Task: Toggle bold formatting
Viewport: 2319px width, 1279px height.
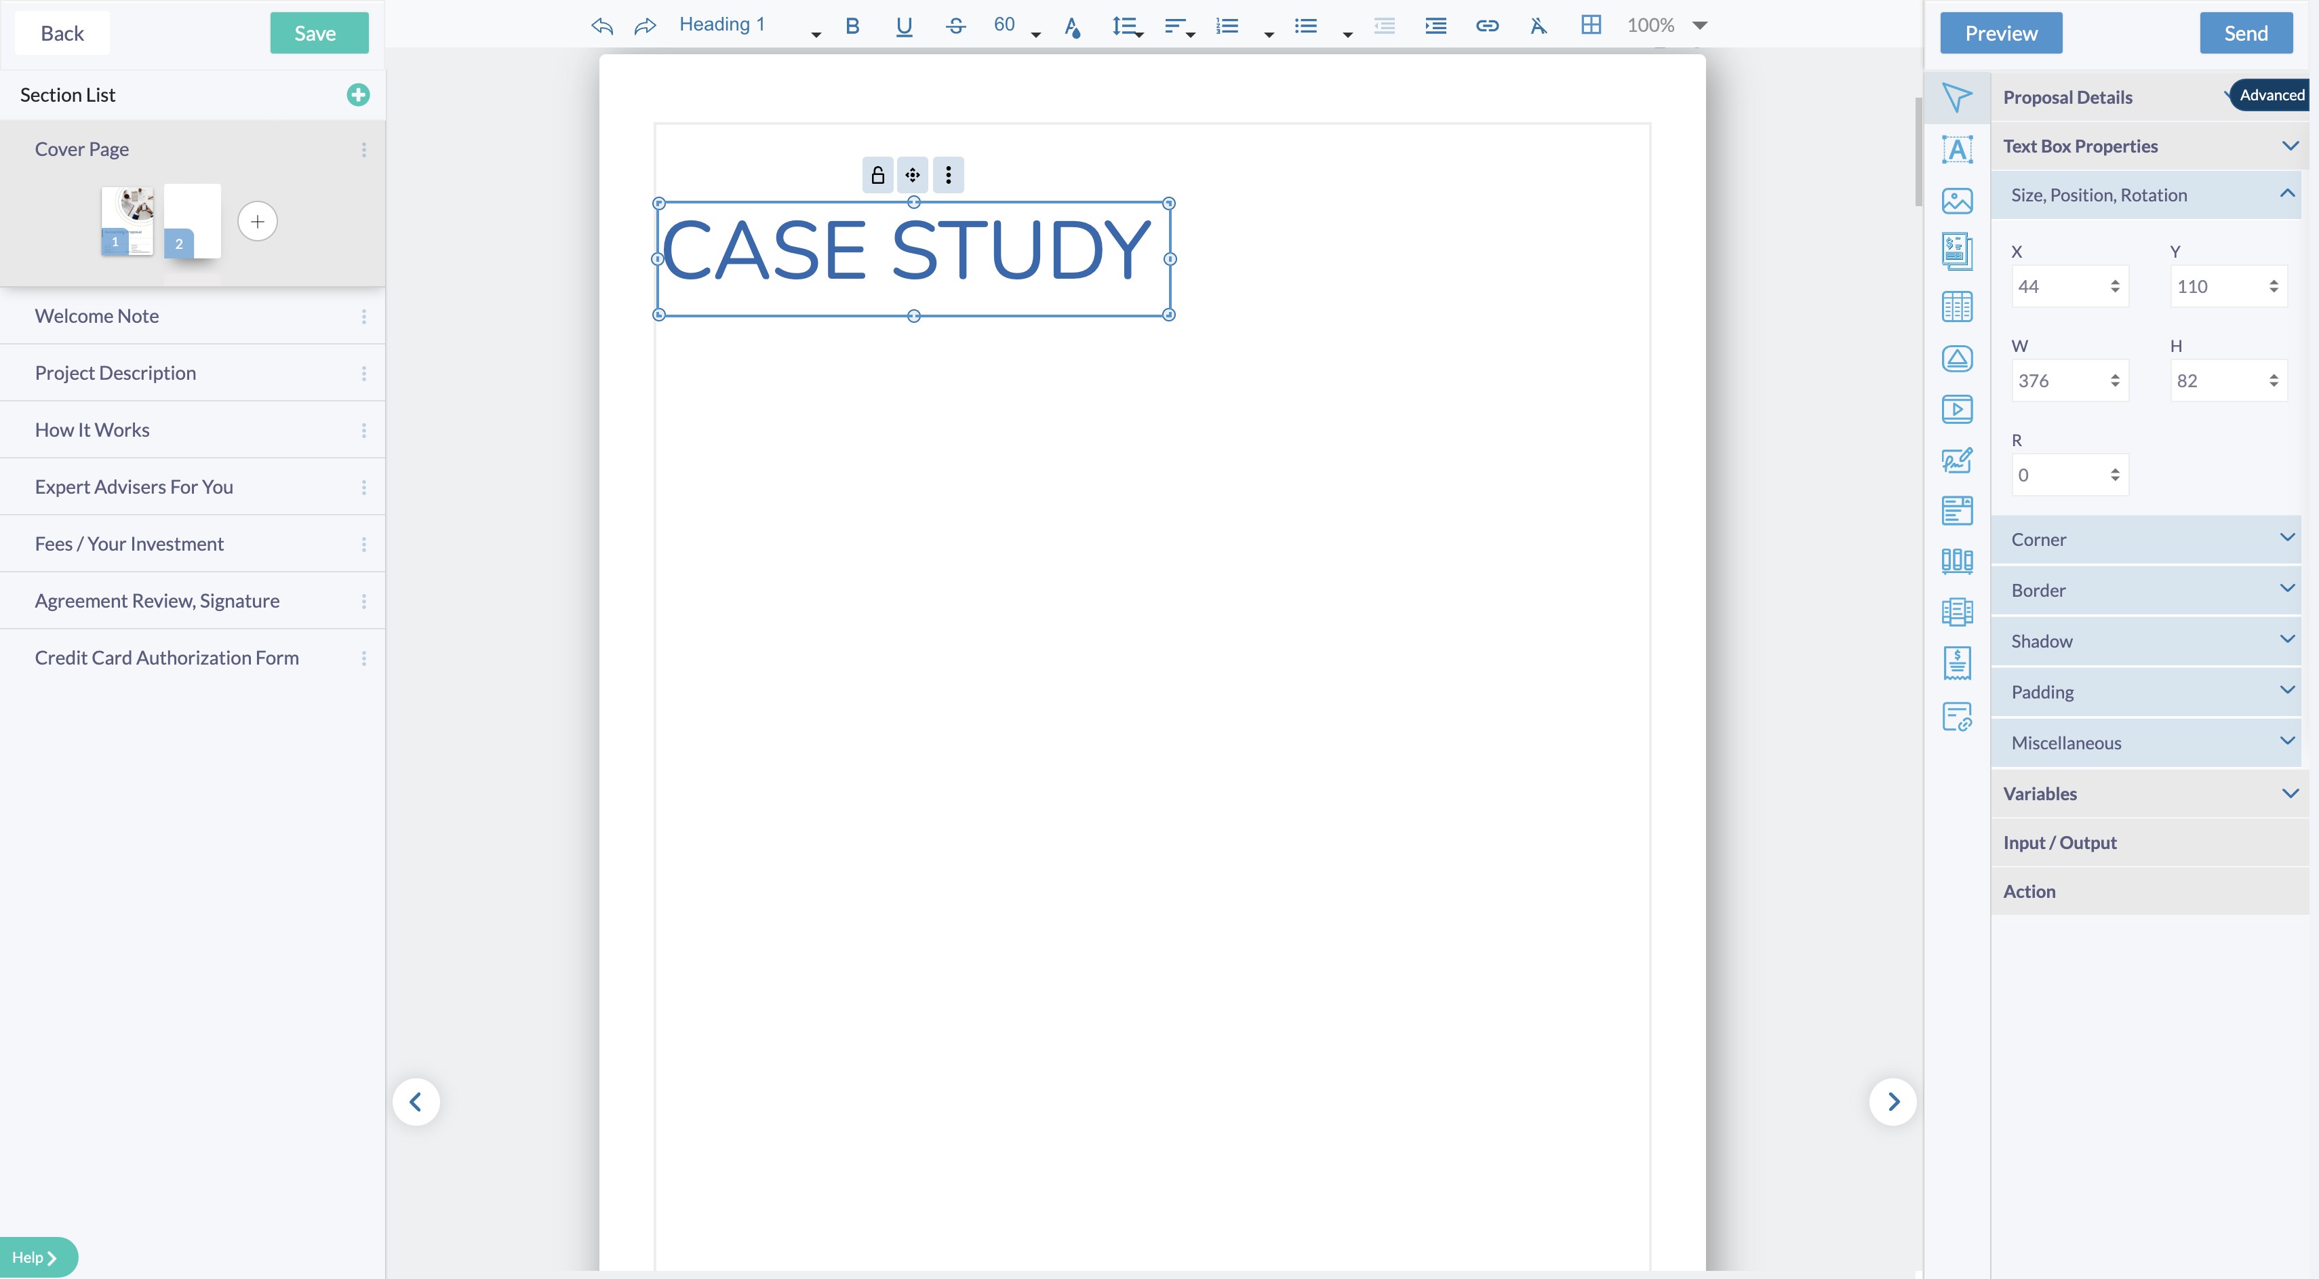Action: (x=852, y=26)
